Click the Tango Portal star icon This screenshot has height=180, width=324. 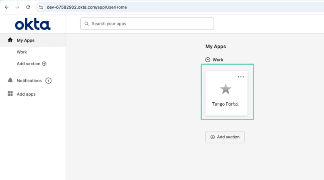pyautogui.click(x=226, y=89)
